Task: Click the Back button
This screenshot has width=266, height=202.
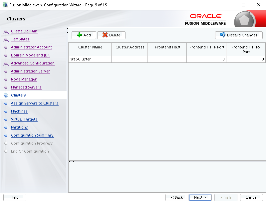Action: 177,197
